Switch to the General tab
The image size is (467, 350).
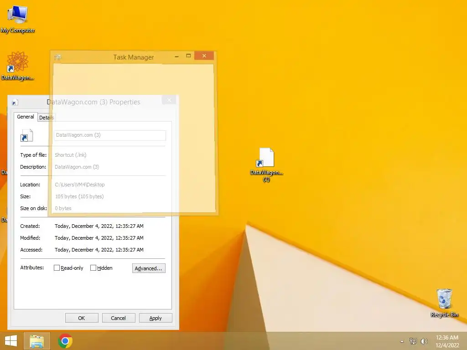[x=26, y=117]
